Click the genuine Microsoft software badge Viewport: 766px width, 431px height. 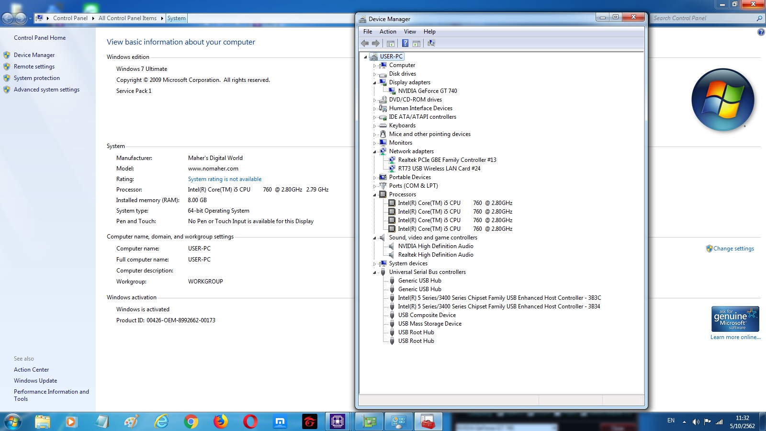point(735,319)
